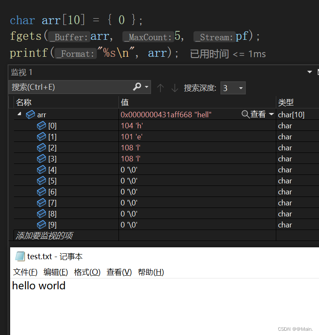Select value 108 'l' of element [2]
Image resolution: width=319 pixels, height=335 pixels.
pyautogui.click(x=131, y=148)
